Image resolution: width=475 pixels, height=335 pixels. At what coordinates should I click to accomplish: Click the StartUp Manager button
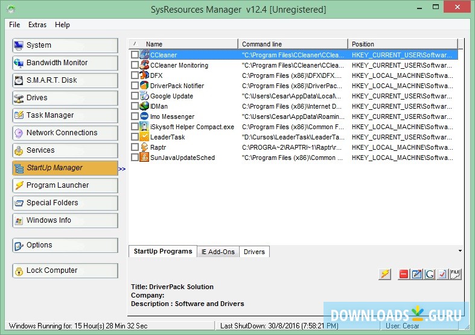[65, 168]
